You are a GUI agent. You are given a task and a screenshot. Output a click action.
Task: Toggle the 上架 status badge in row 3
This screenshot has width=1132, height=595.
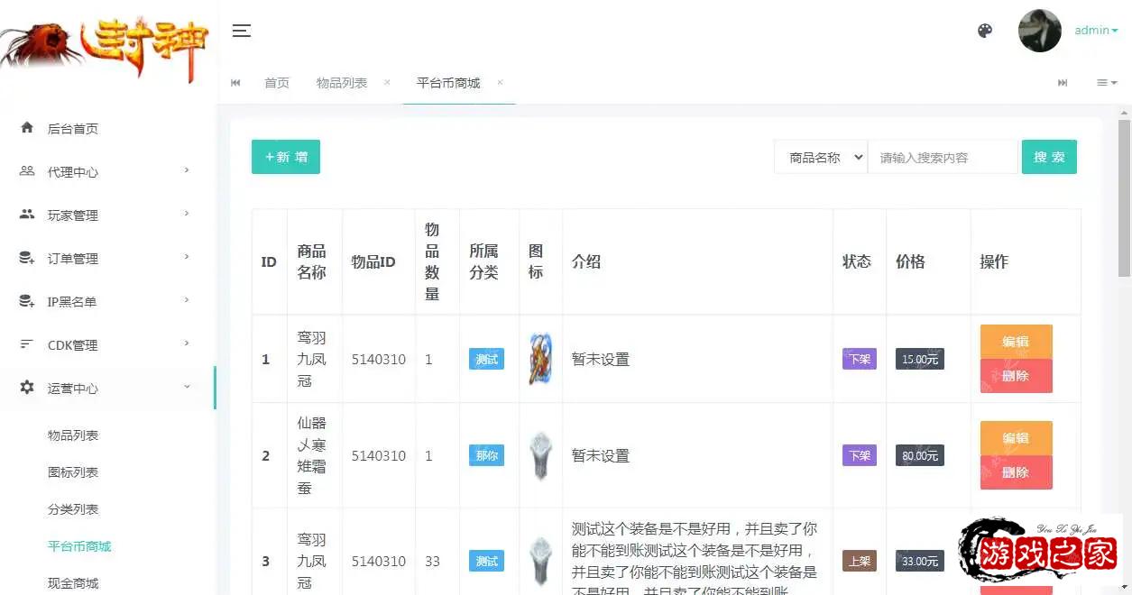coord(859,561)
